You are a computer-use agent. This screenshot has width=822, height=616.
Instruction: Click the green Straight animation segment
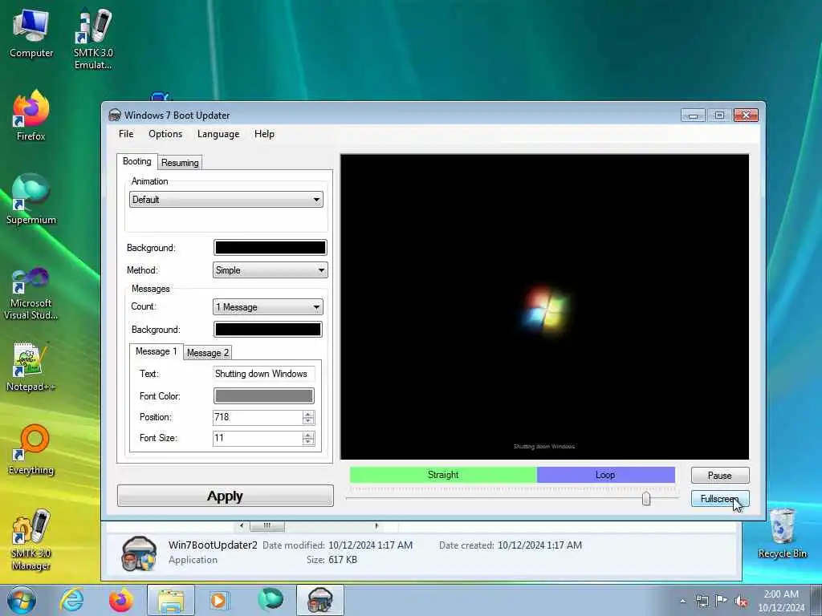(443, 475)
